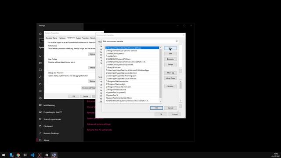Select the %SystemRoot%\system32 entry

tap(132, 92)
